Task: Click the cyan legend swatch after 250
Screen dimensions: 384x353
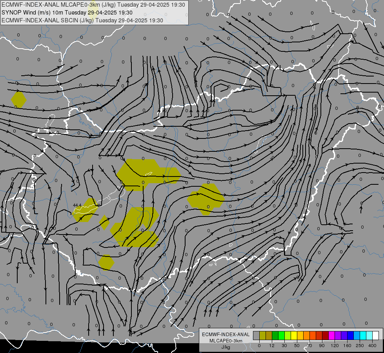Action: pyautogui.click(x=363, y=335)
